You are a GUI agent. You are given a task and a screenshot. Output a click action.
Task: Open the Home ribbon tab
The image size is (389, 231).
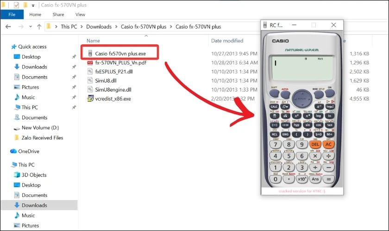pos(35,14)
